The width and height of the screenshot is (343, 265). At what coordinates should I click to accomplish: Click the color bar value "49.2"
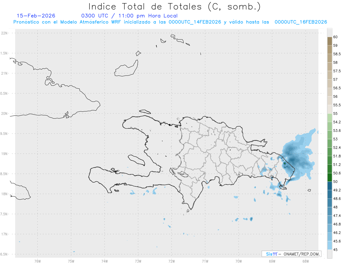[337, 190]
